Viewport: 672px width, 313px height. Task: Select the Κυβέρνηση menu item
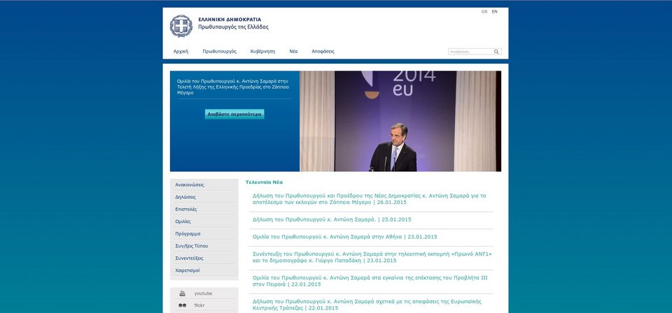[262, 52]
